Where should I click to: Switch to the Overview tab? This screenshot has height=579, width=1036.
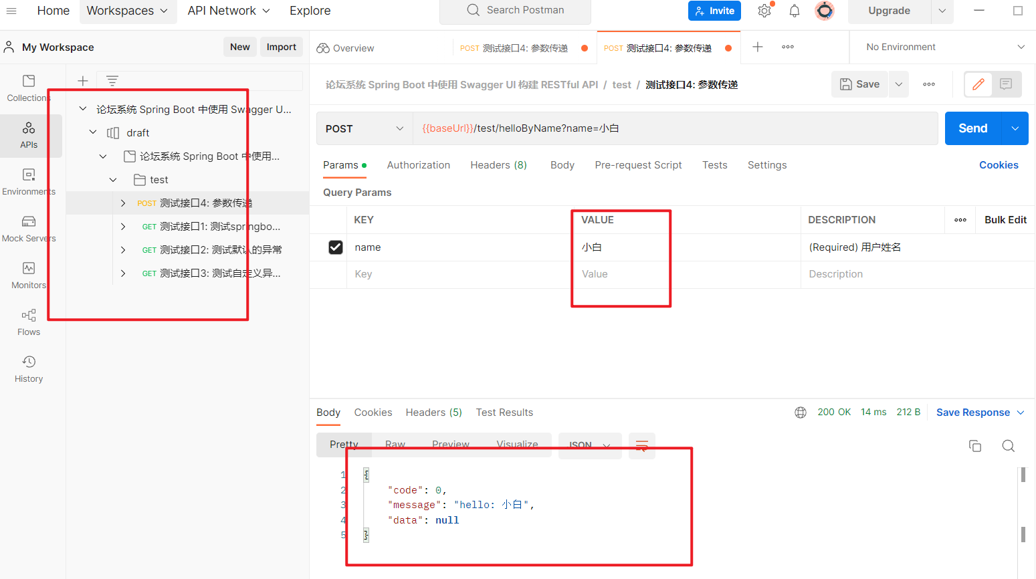[x=346, y=48]
